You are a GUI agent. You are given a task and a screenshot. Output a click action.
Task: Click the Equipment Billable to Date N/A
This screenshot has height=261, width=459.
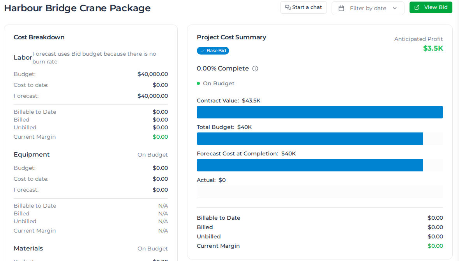[163, 206]
